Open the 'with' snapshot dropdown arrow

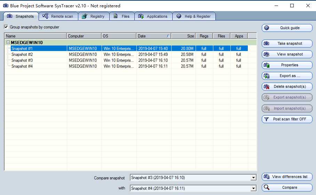tap(254, 188)
